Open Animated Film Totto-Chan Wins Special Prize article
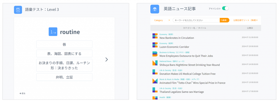The image size is (279, 102). click(192, 83)
